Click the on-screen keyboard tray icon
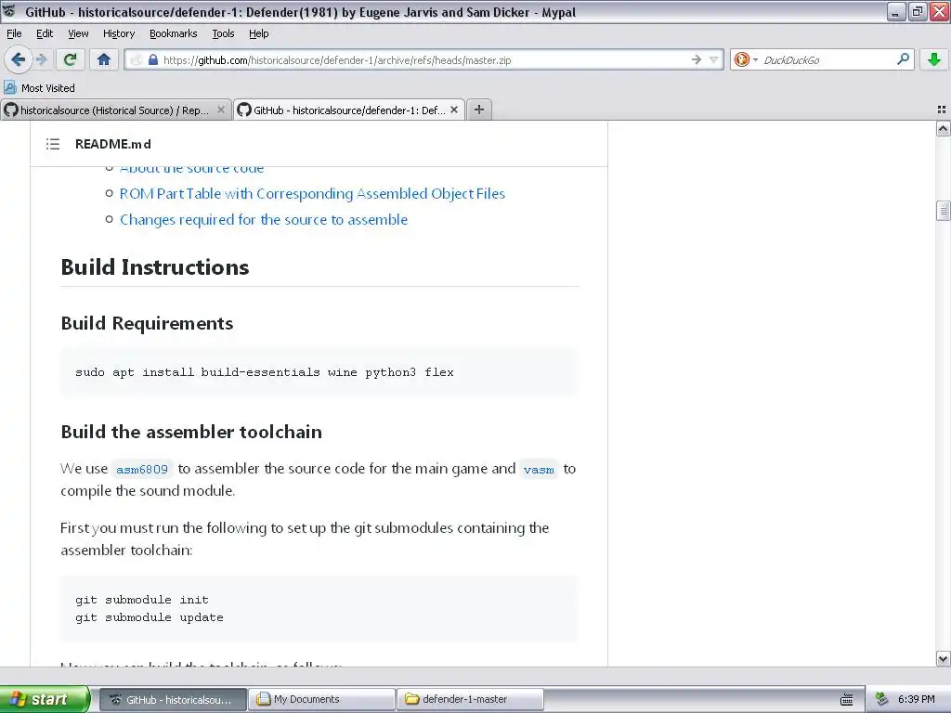951x713 pixels. point(847,700)
